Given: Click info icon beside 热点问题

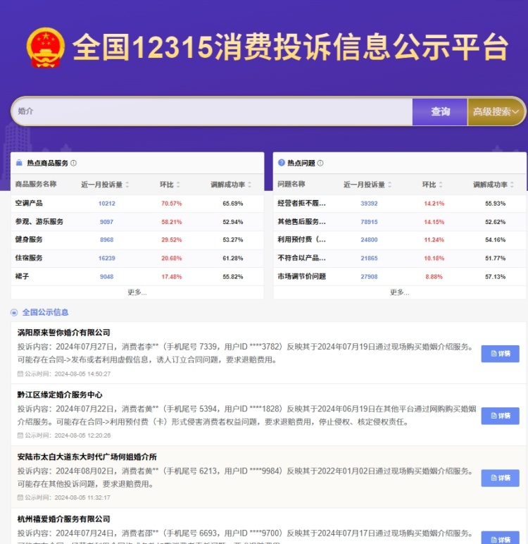Looking at the screenshot, I should [x=320, y=163].
